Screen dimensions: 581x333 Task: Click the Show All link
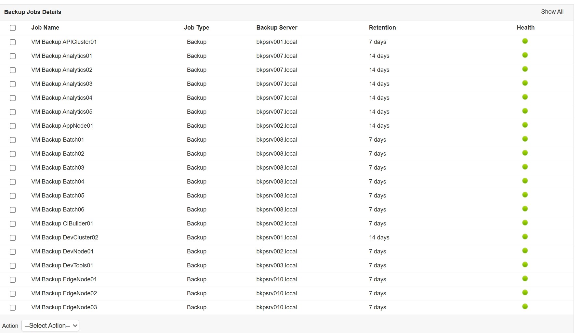click(552, 11)
